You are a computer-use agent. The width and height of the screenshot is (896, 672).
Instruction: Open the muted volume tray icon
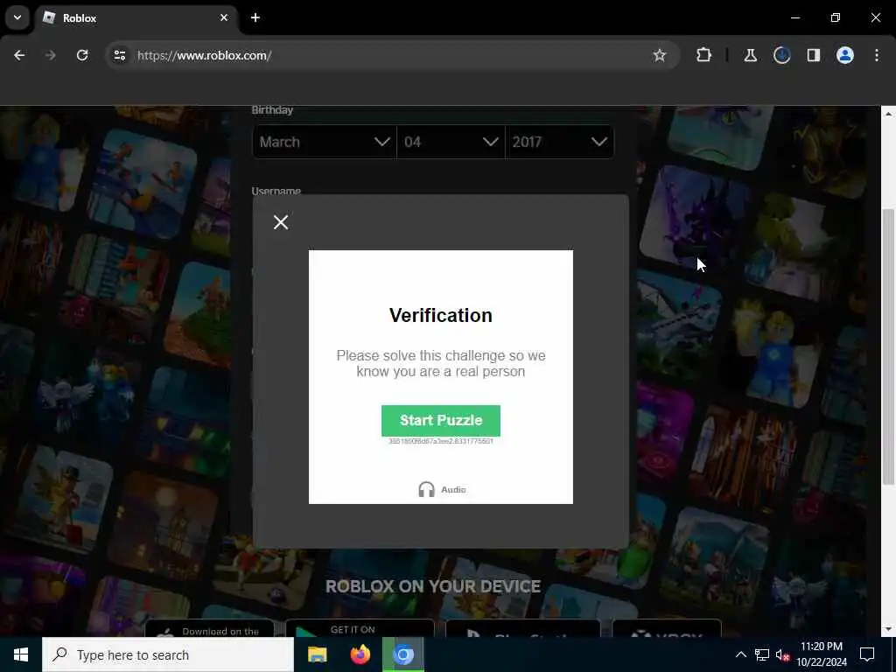pyautogui.click(x=782, y=654)
